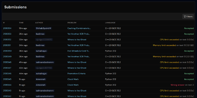
Task: Click Wrong answer verdict on 2138344
Action: (178, 85)
